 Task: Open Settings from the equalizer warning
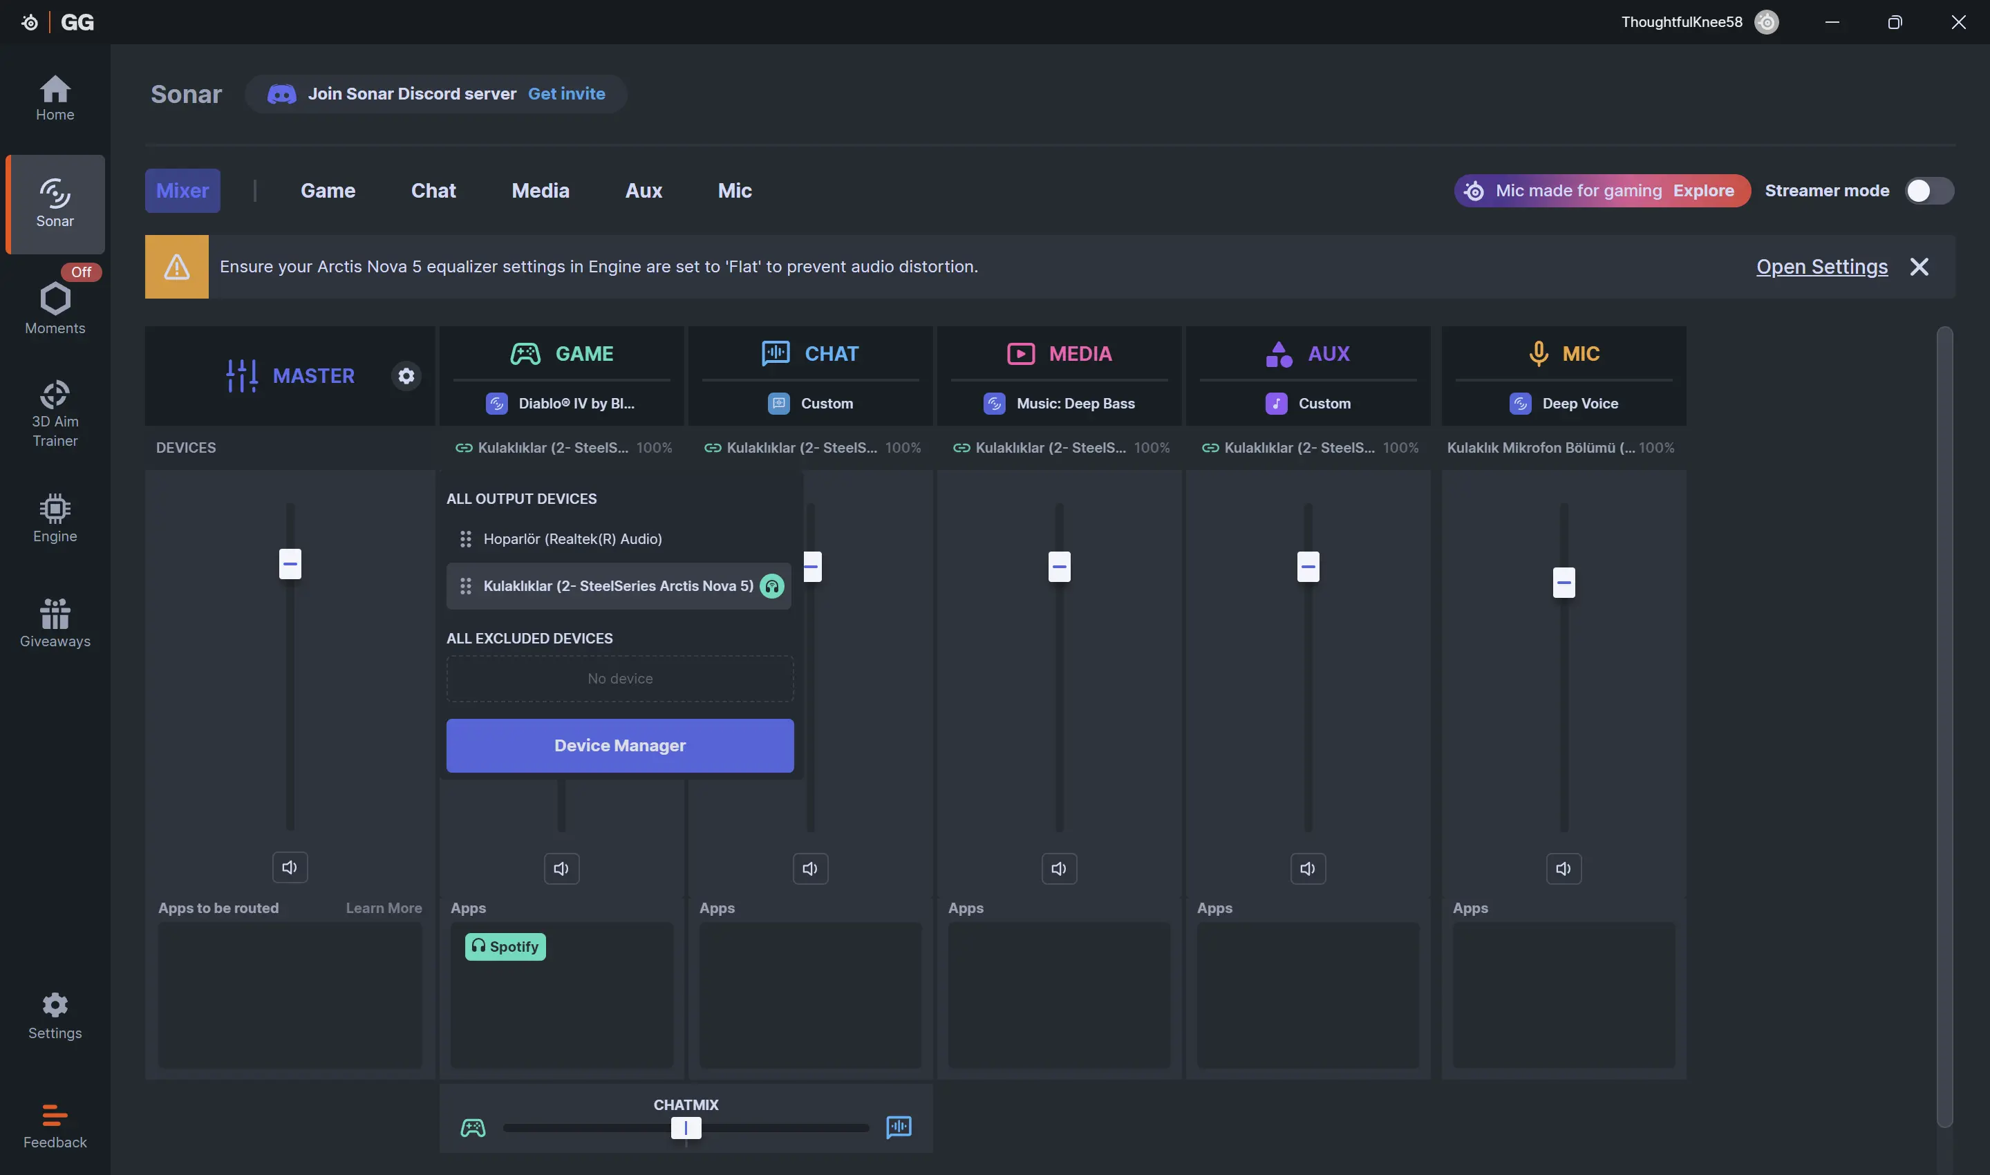pos(1821,267)
